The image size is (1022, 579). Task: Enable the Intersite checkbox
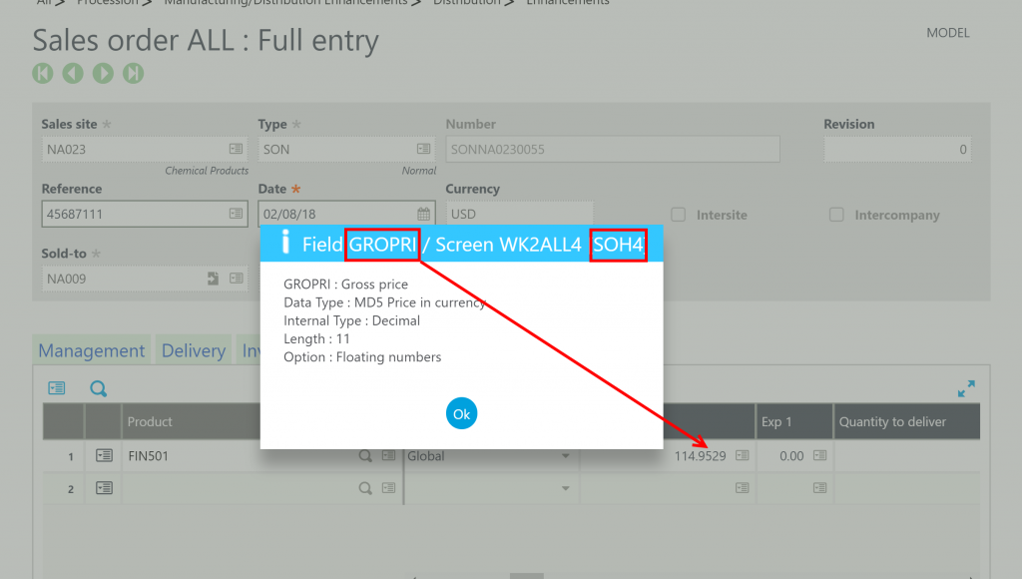tap(678, 215)
